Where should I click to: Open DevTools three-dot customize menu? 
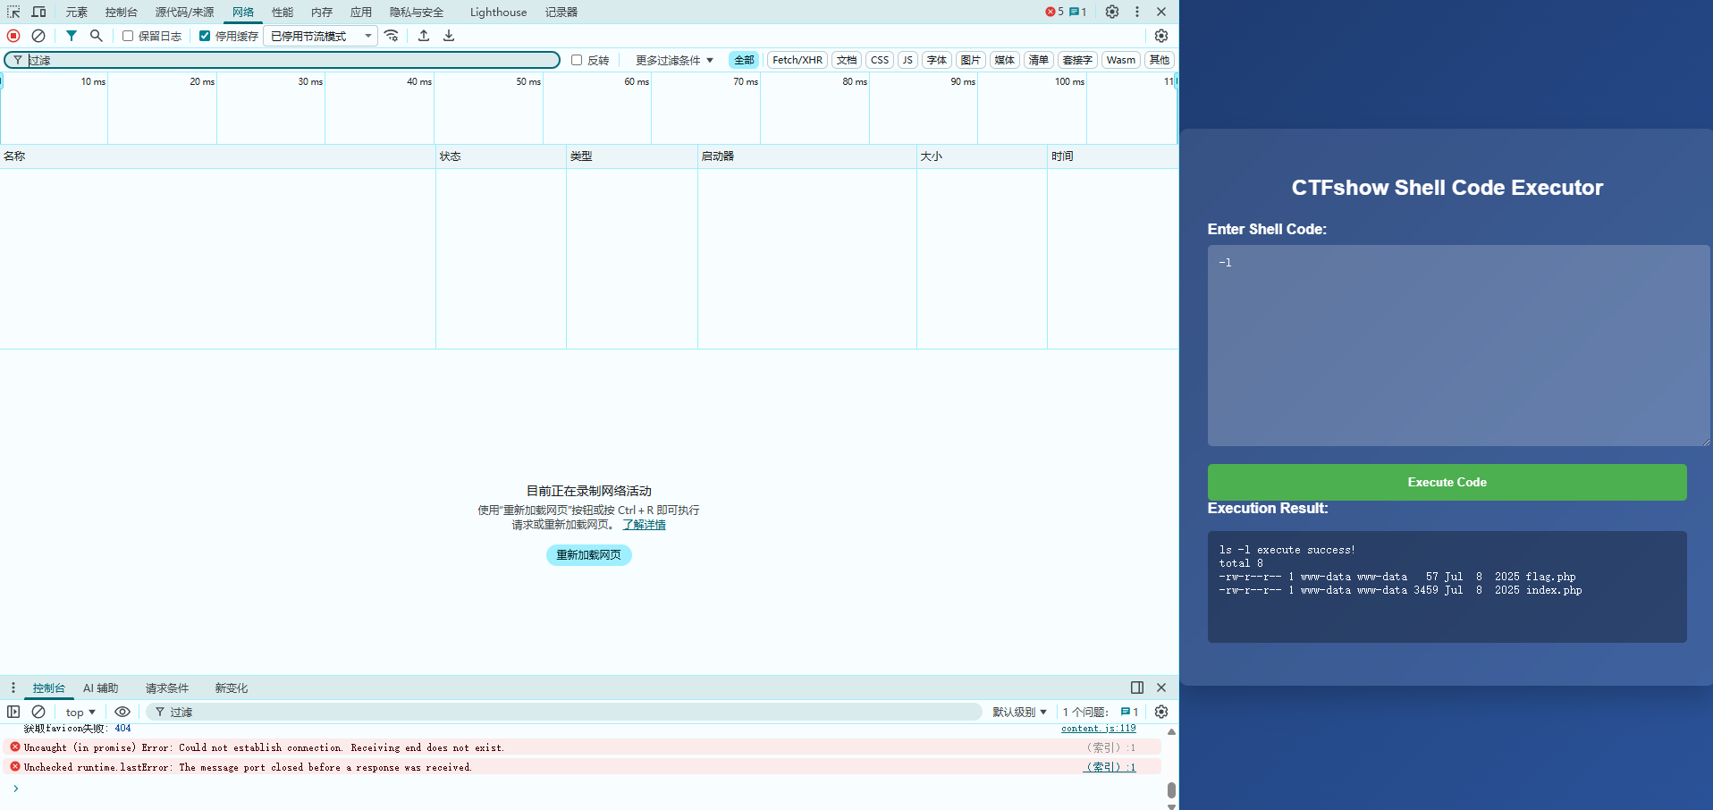(1137, 12)
